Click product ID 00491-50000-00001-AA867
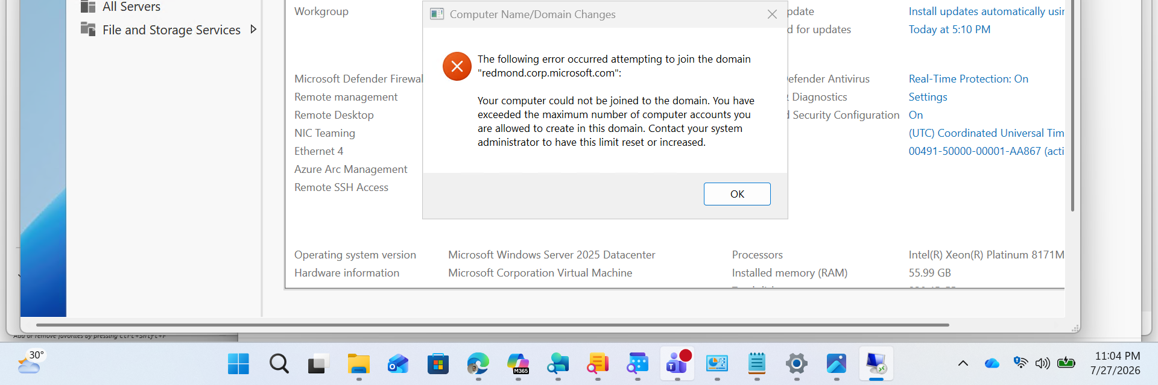1158x385 pixels. click(x=986, y=151)
